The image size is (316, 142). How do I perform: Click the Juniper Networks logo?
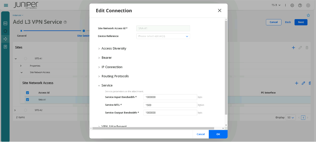tap(26, 5)
